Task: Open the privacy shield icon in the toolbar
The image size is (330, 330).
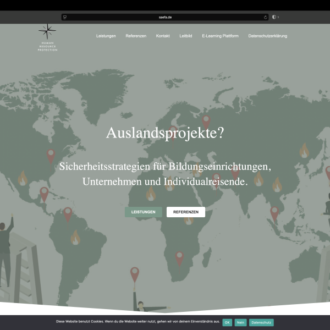Action: pos(274,17)
